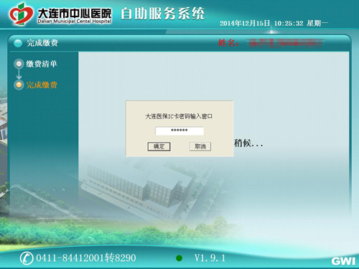Click the hotline number 0411-84412001转8290
Screen dimensions: 359x269
(86, 258)
